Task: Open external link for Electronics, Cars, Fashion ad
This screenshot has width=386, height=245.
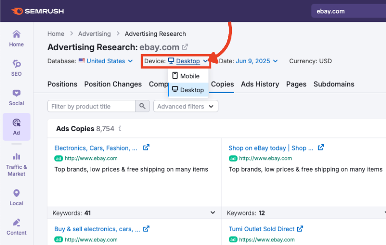Action: click(x=146, y=147)
